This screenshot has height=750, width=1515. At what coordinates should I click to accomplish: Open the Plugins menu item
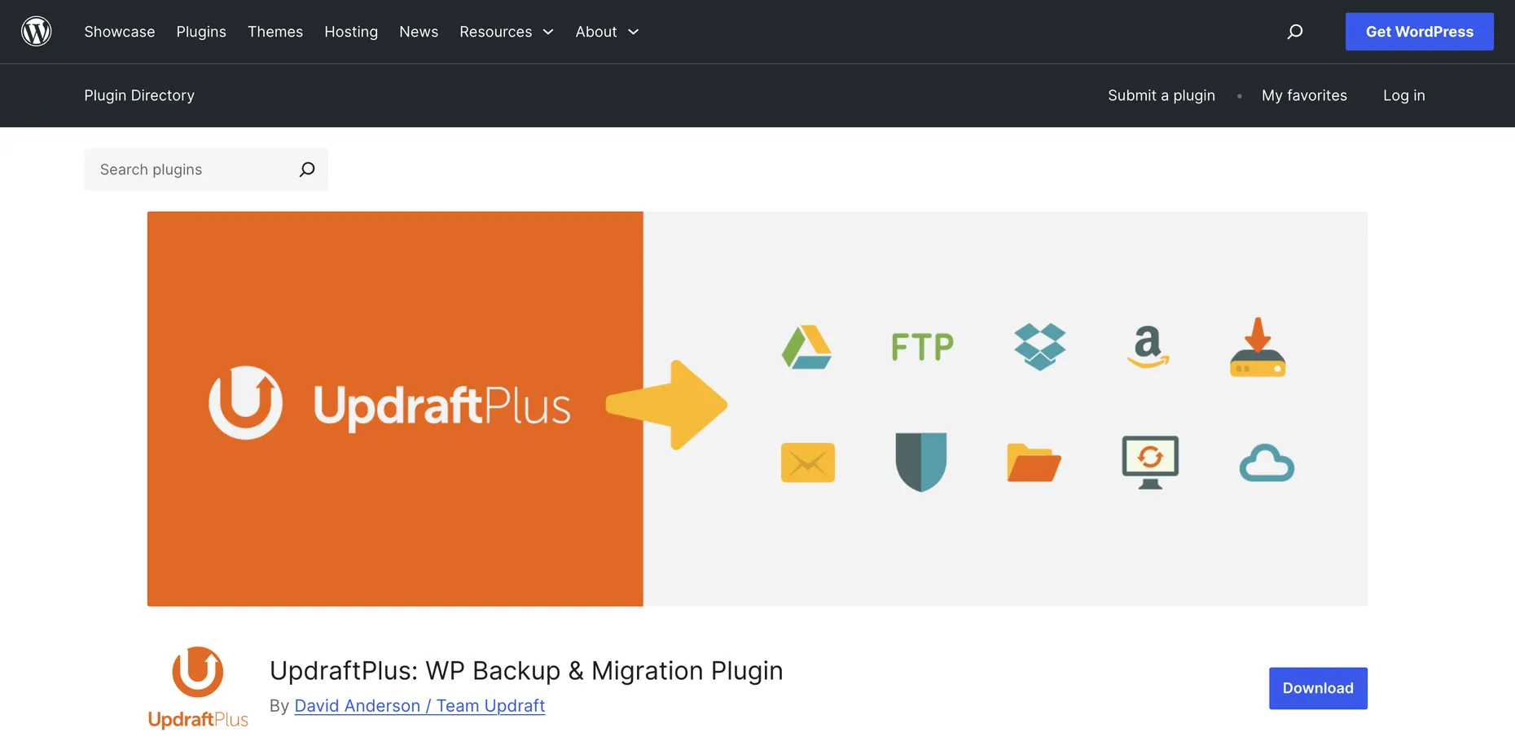coord(201,32)
